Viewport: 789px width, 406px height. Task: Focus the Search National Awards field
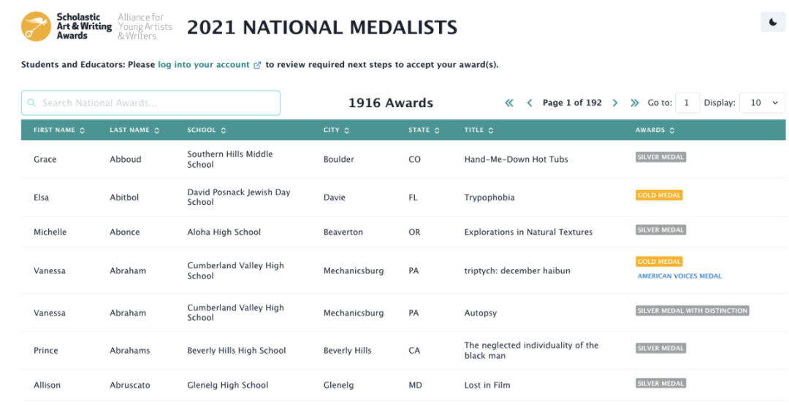click(x=150, y=103)
